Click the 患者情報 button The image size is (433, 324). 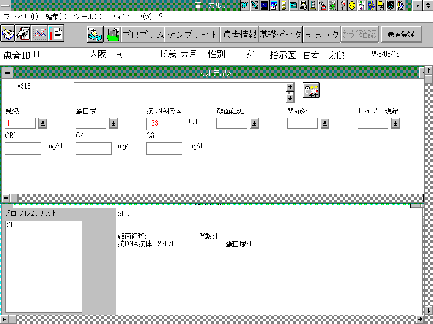coord(240,34)
